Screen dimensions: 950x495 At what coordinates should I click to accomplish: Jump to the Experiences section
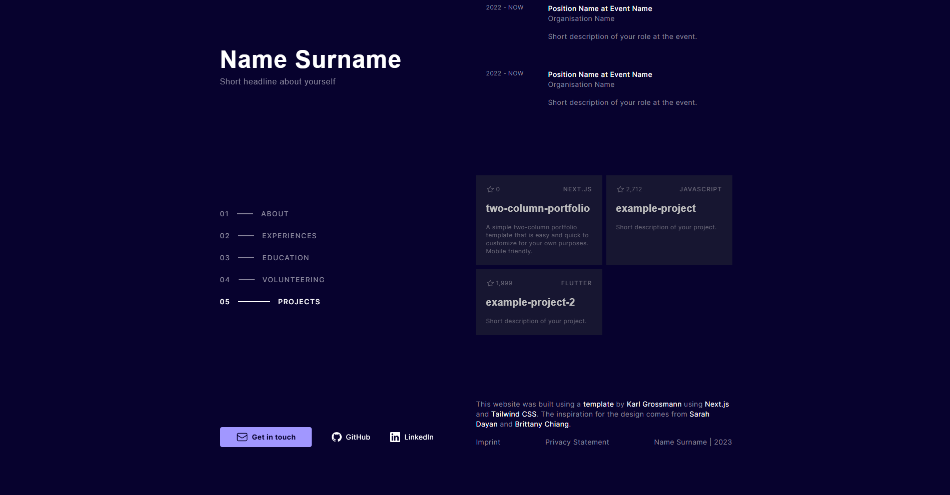[x=289, y=236]
